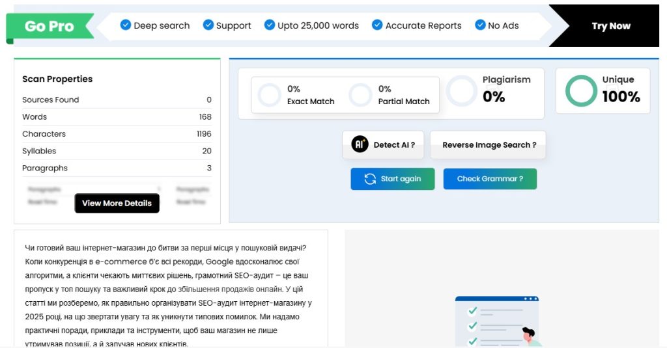This screenshot has width=667, height=348.
Task: Click the Partial Match circle indicator
Action: click(x=360, y=95)
